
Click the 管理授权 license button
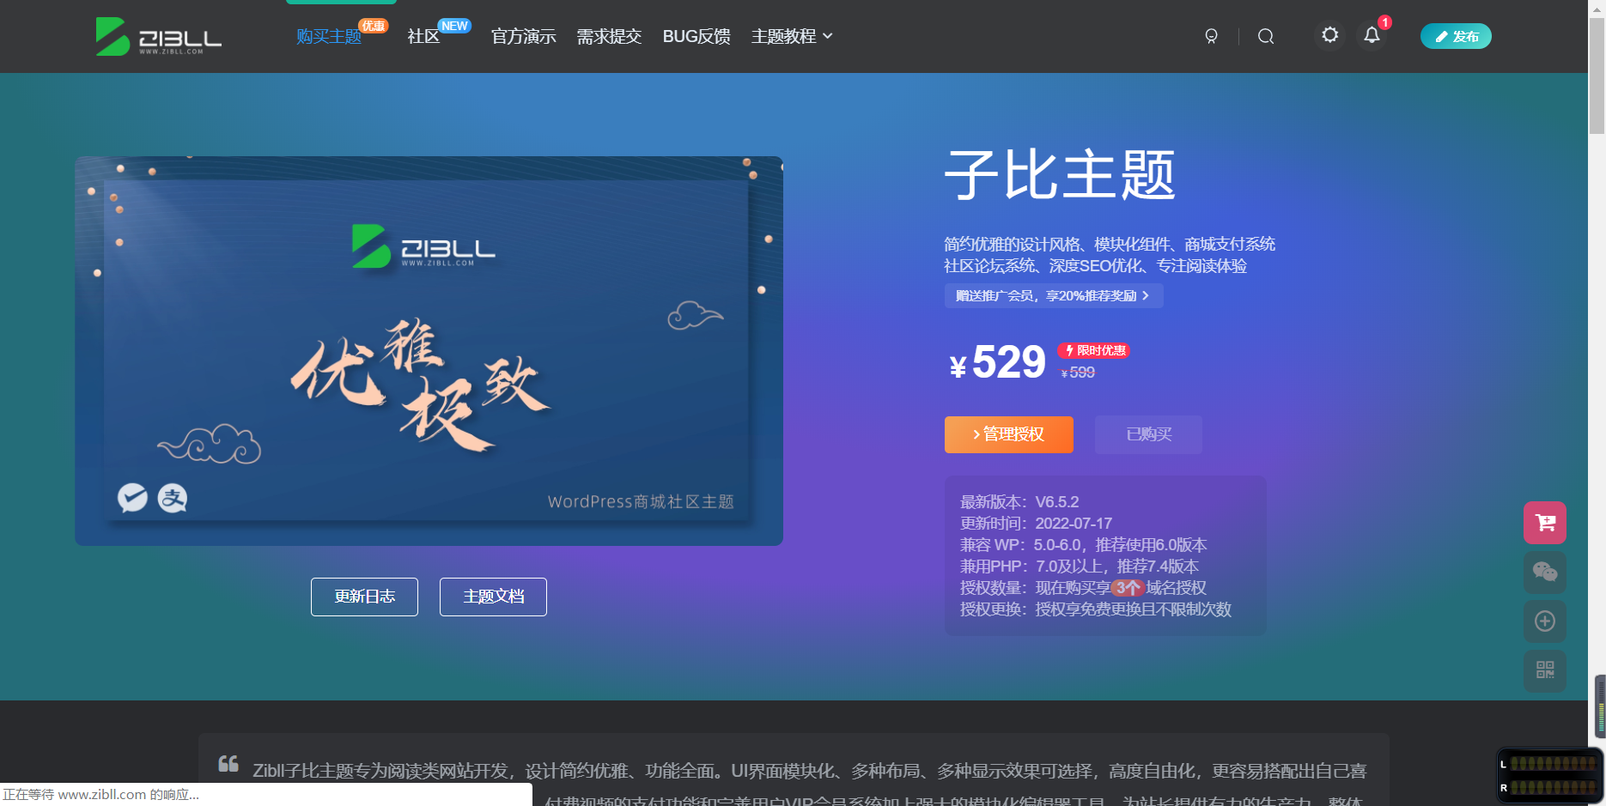tap(1008, 434)
